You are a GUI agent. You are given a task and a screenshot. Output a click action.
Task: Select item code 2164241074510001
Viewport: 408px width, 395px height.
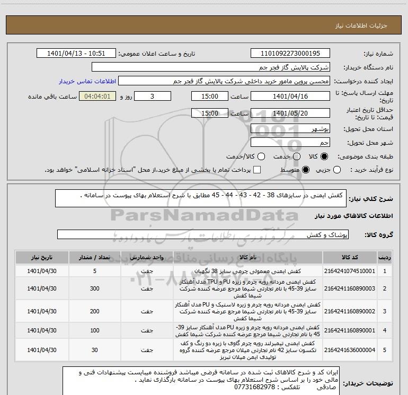click(350, 271)
